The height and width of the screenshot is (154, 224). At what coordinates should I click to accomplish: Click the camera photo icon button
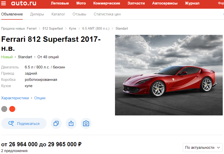pyautogui.click(x=86, y=123)
